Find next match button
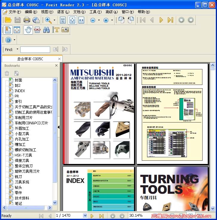The image size is (217, 220). [65, 49]
